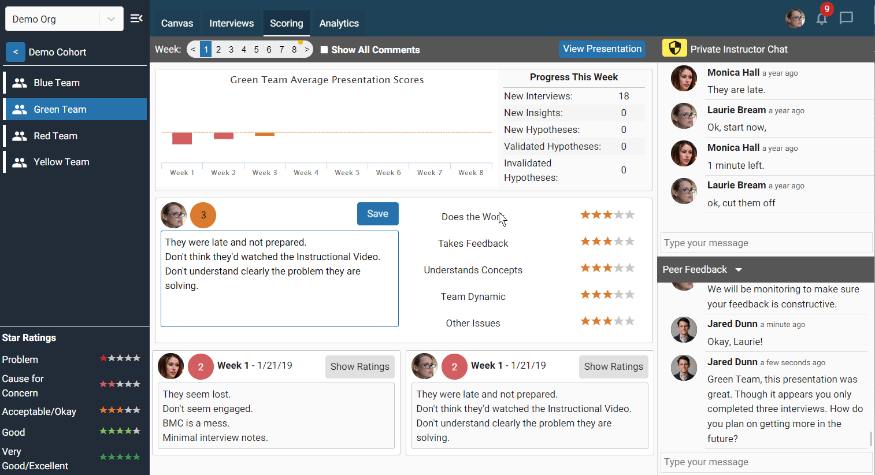The image size is (875, 475).
Task: Switch to the Canvas tab
Action: pos(177,23)
